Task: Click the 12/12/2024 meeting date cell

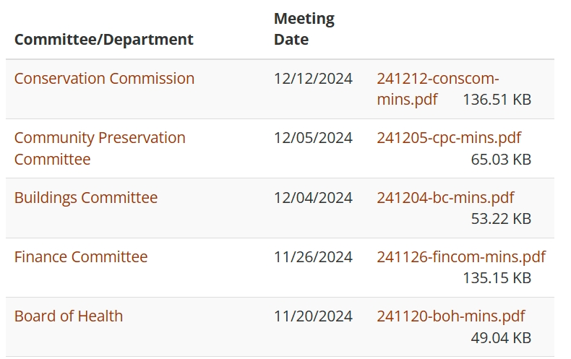Action: coord(313,79)
